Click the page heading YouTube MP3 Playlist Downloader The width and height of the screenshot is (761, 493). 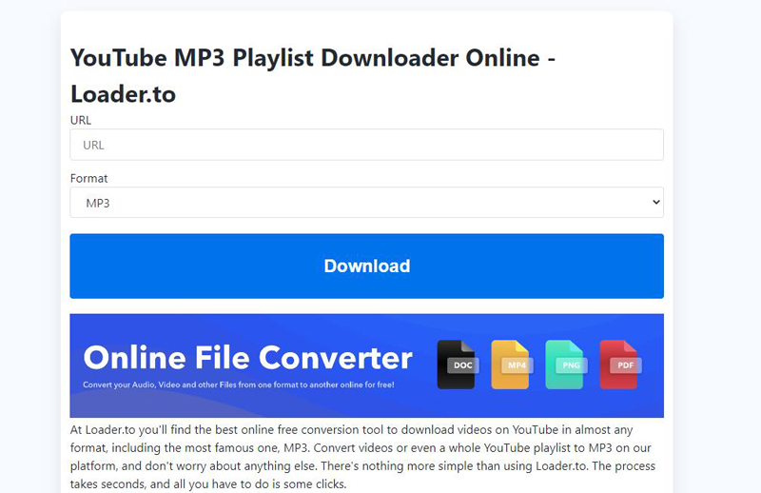pyautogui.click(x=313, y=76)
